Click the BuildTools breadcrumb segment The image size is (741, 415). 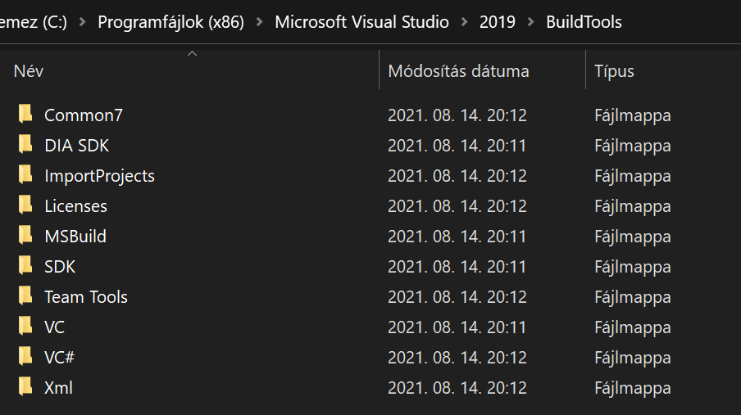click(584, 22)
